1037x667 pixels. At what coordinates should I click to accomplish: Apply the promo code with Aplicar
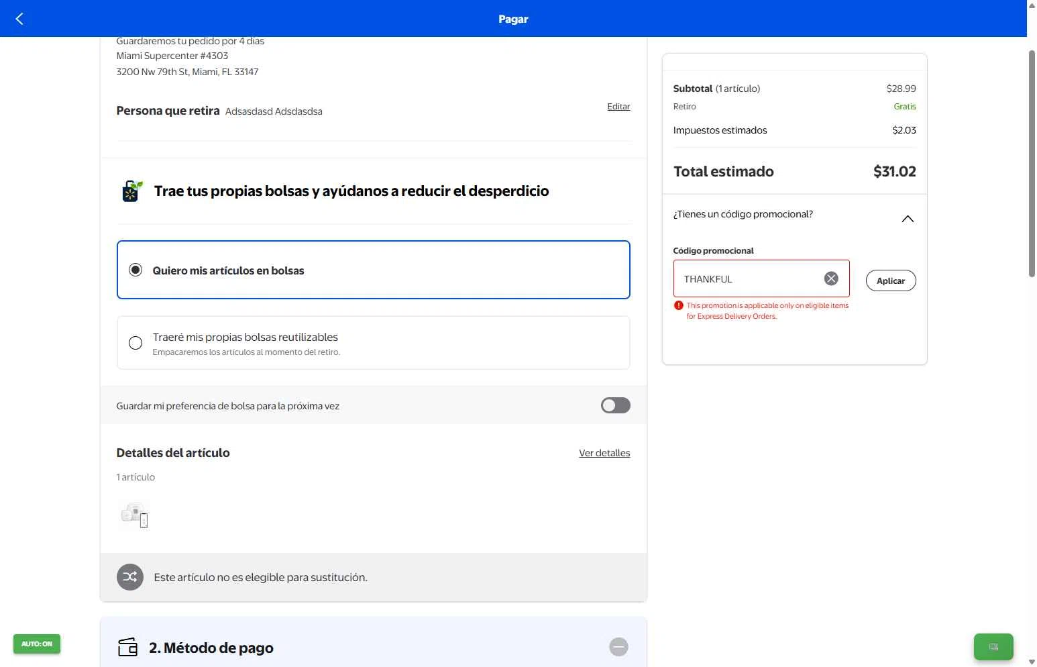(x=891, y=280)
